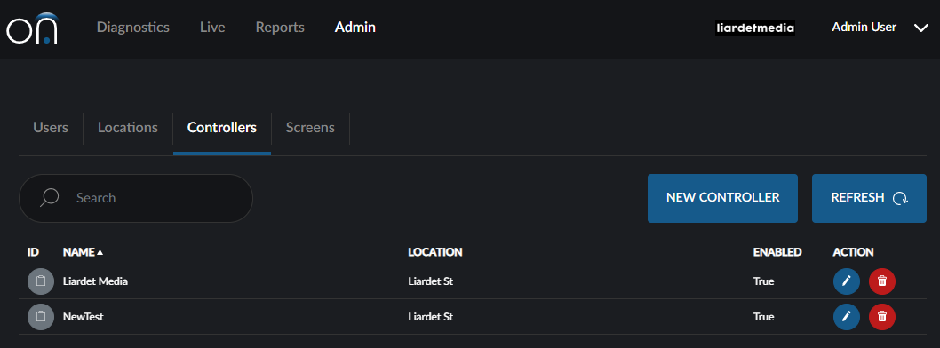Open the Reports section
This screenshot has width=940, height=348.
point(280,28)
